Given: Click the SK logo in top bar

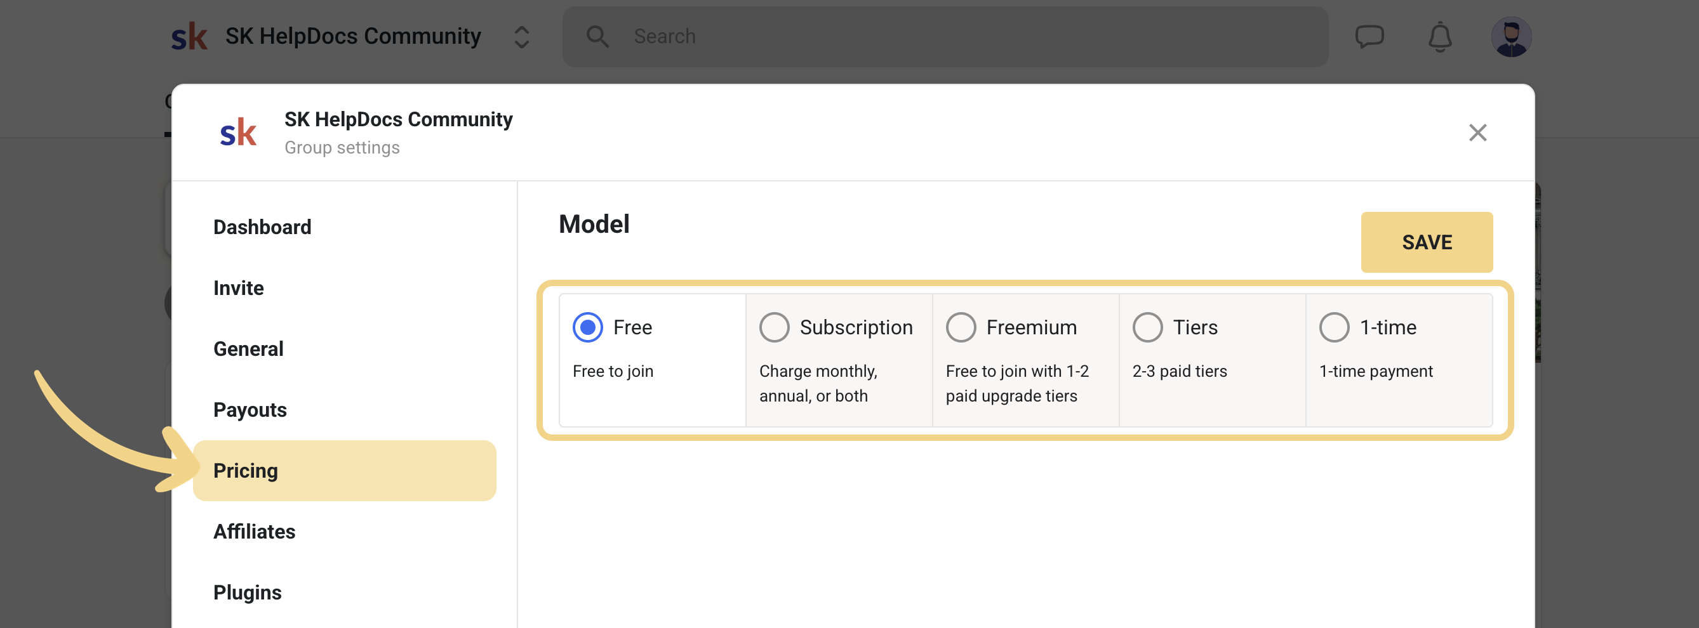Looking at the screenshot, I should click(x=189, y=36).
